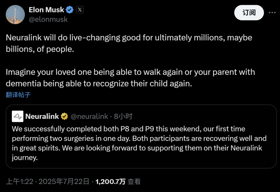280x192 pixels.
Task: Click the Neuralink logo avatar in quoted post
Action: 17,117
